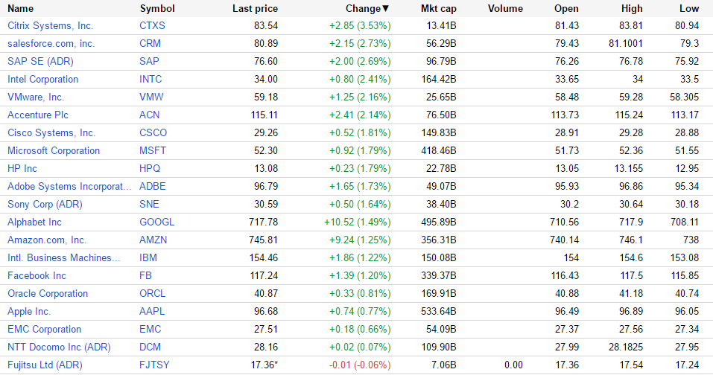The height and width of the screenshot is (375, 713).
Task: Open the salesforce.com, inc. company link
Action: click(x=51, y=43)
